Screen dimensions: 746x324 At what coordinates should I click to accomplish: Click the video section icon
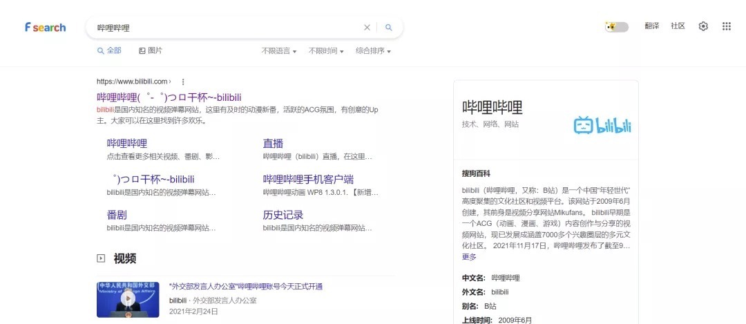101,258
